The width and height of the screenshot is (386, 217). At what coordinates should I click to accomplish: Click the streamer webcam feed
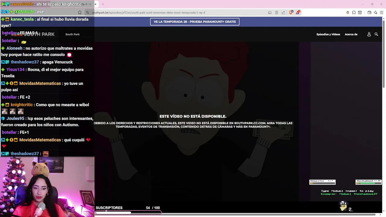[47, 187]
